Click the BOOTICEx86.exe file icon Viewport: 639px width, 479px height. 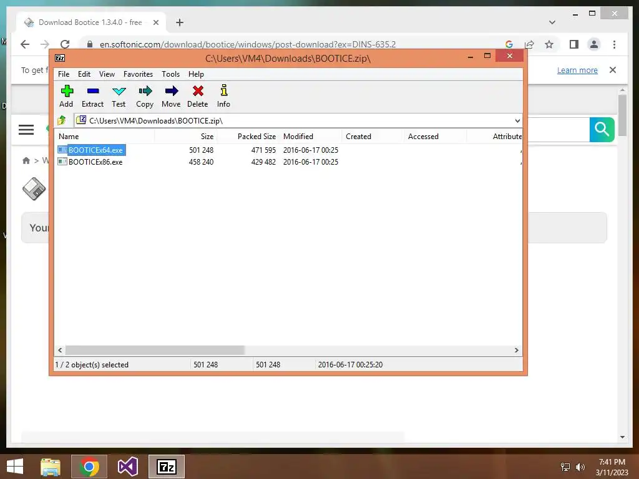(62, 162)
